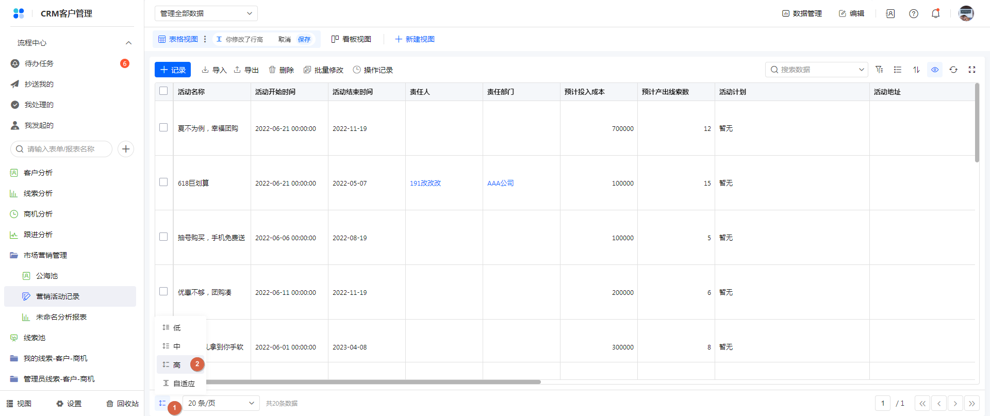Enter fullscreen table mode
The height and width of the screenshot is (416, 990).
click(972, 70)
